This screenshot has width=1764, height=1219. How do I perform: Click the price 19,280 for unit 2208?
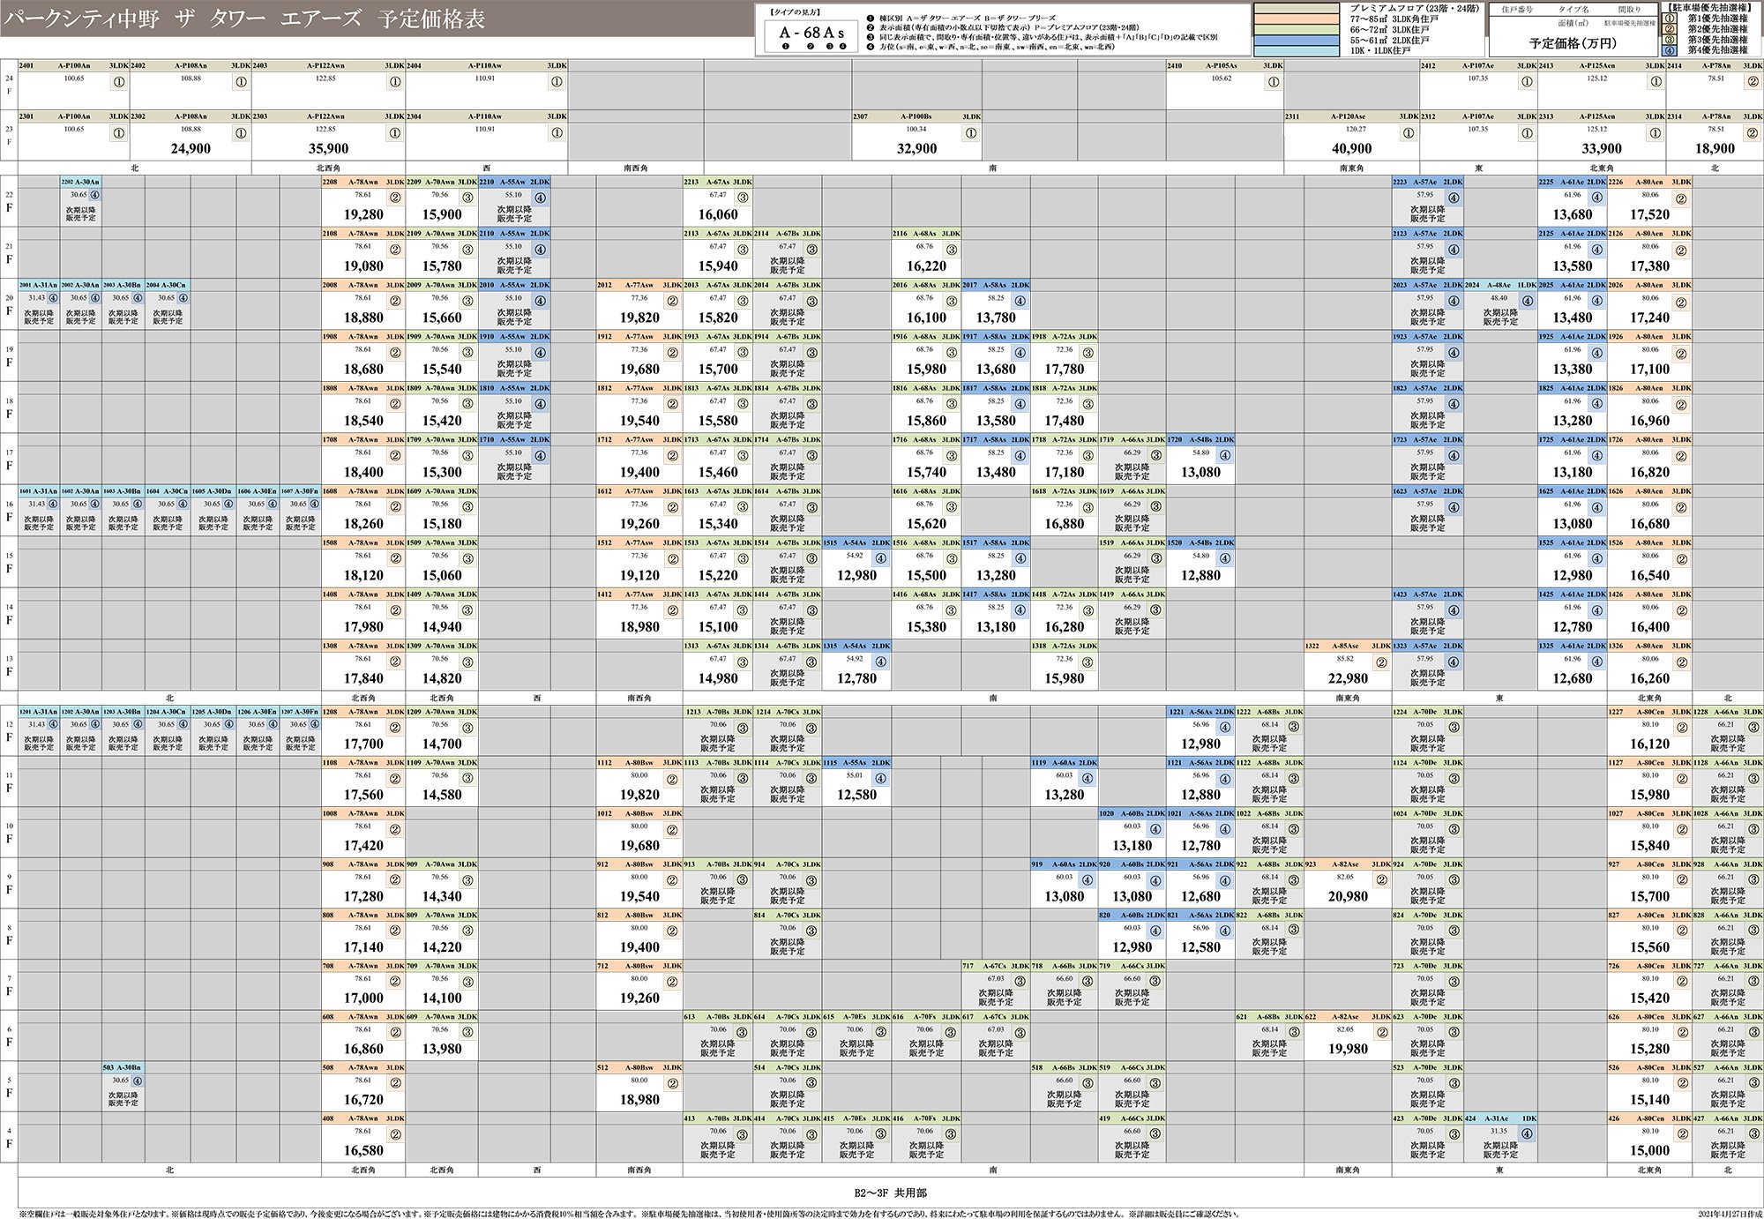point(363,214)
